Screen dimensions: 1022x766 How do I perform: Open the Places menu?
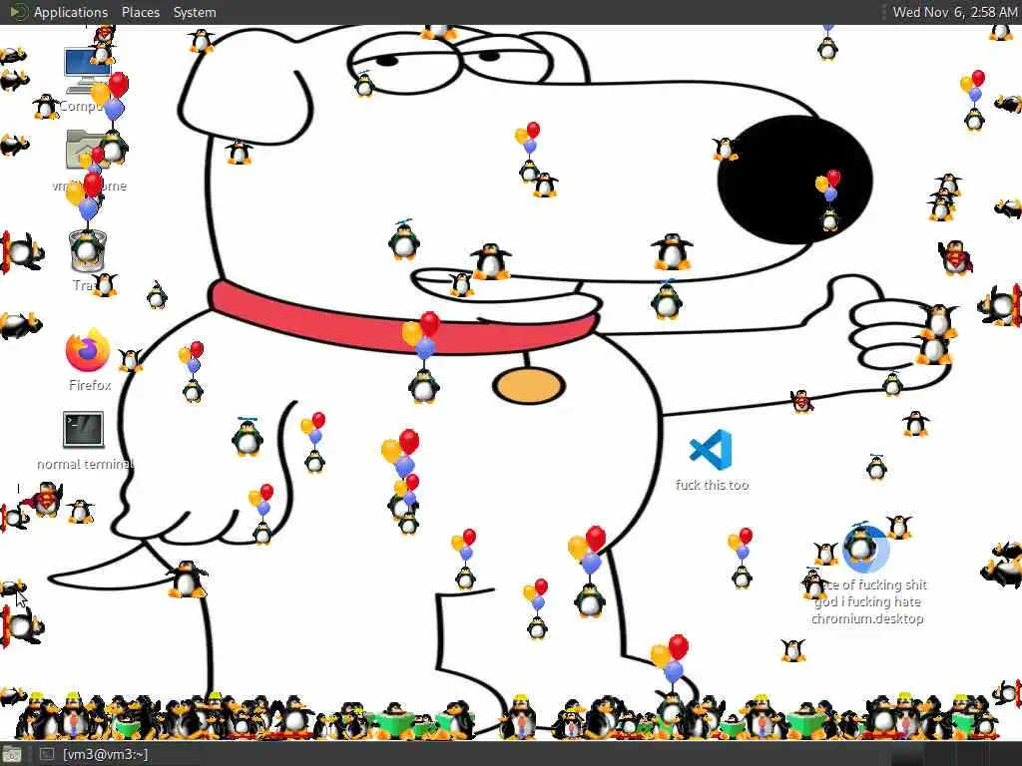(x=140, y=12)
